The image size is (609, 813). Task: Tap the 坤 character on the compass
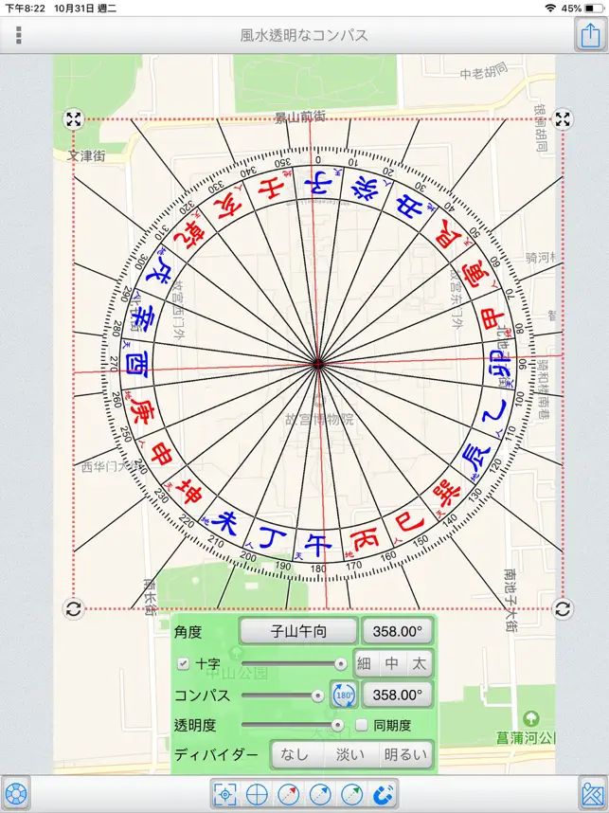click(x=188, y=492)
